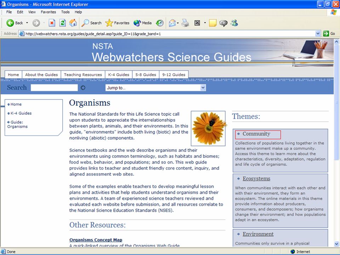Click the site Search text box
340x255 pixels.
[54, 87]
